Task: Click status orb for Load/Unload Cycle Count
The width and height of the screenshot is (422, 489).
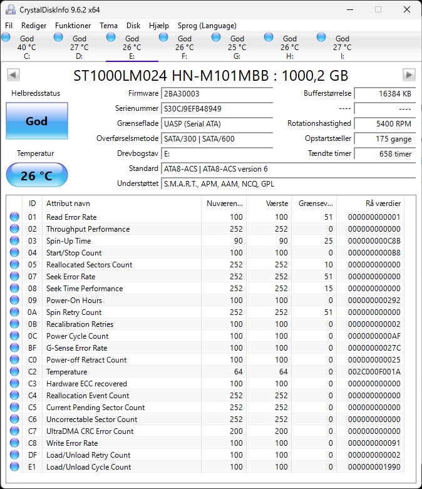Action: pyautogui.click(x=14, y=467)
